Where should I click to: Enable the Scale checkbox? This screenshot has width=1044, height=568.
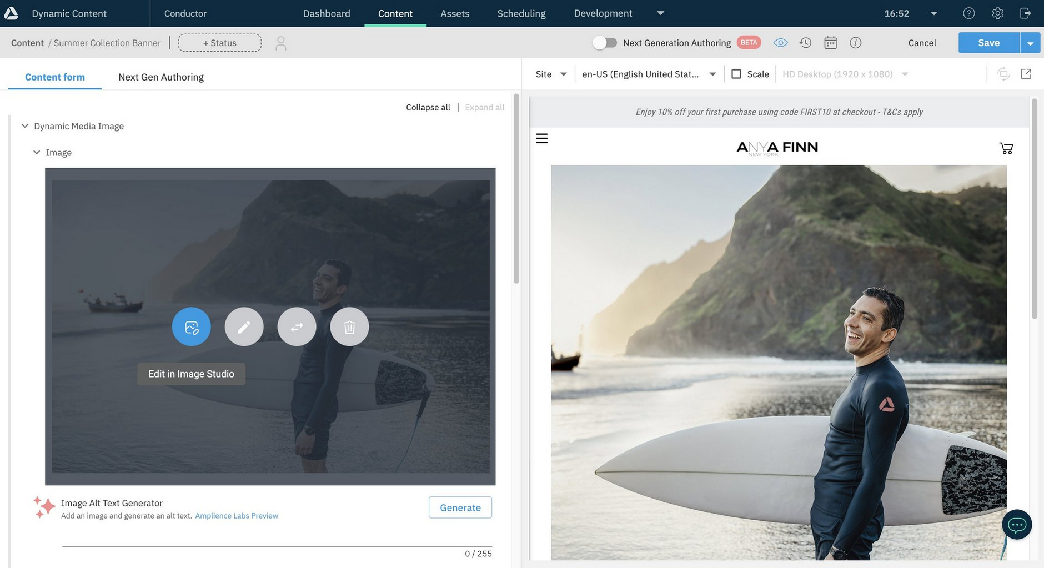coord(736,74)
